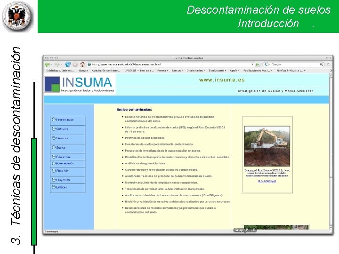Download the R.D. 9/2005.pdf link
The width and height of the screenshot is (339, 254).
pyautogui.click(x=267, y=181)
